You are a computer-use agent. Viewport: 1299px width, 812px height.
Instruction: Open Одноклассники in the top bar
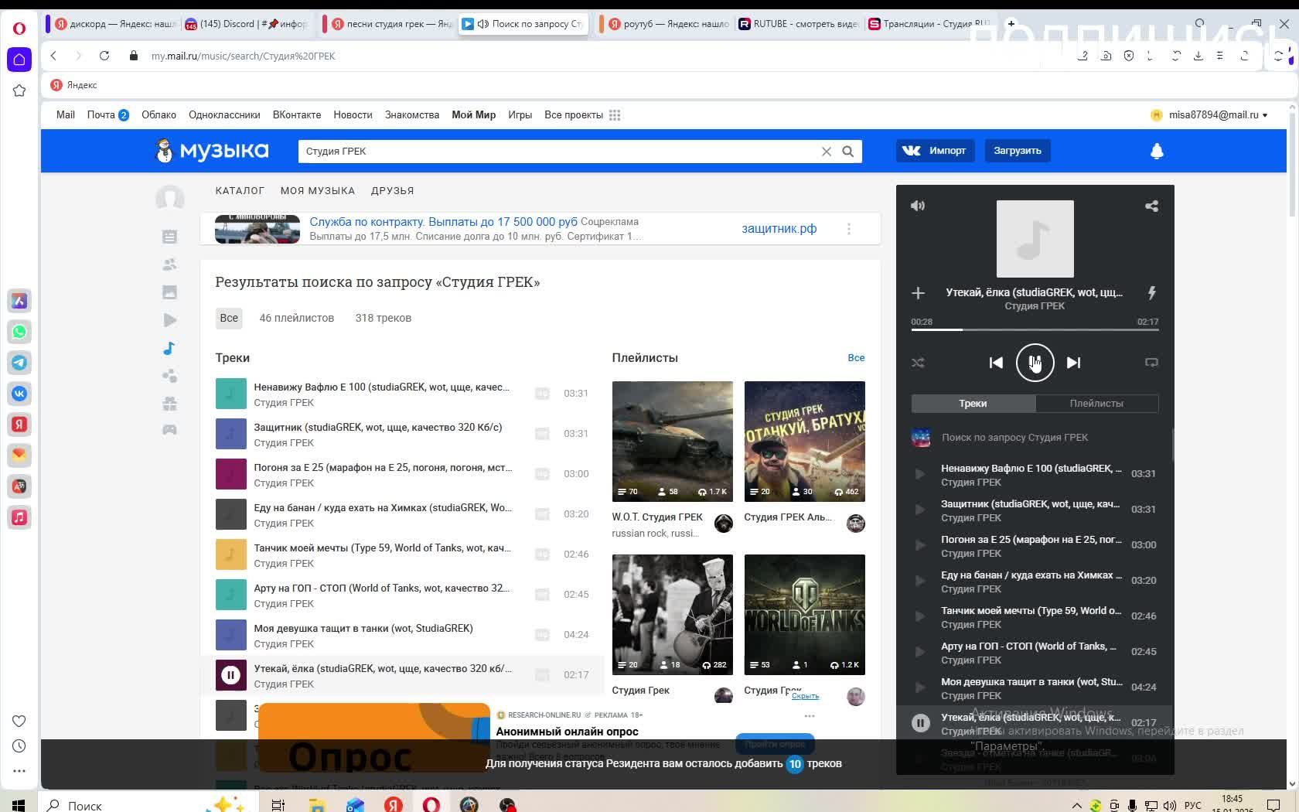(224, 115)
